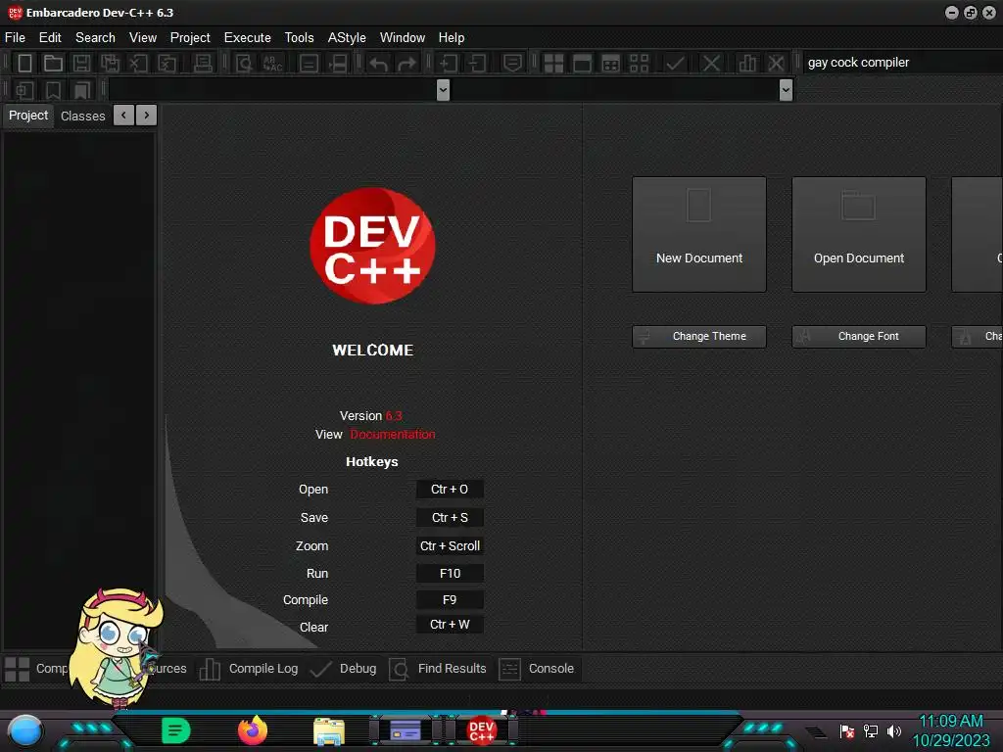1003x752 pixels.
Task: Switch to the Console bottom tab
Action: click(x=537, y=669)
